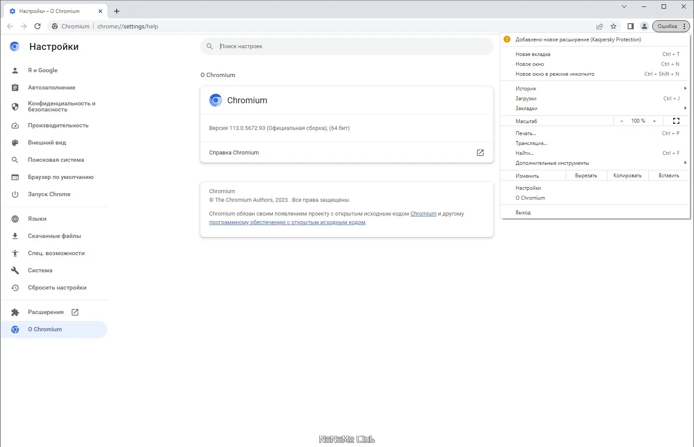
Task: Select Сбросить настройки in sidebar
Action: (x=57, y=287)
